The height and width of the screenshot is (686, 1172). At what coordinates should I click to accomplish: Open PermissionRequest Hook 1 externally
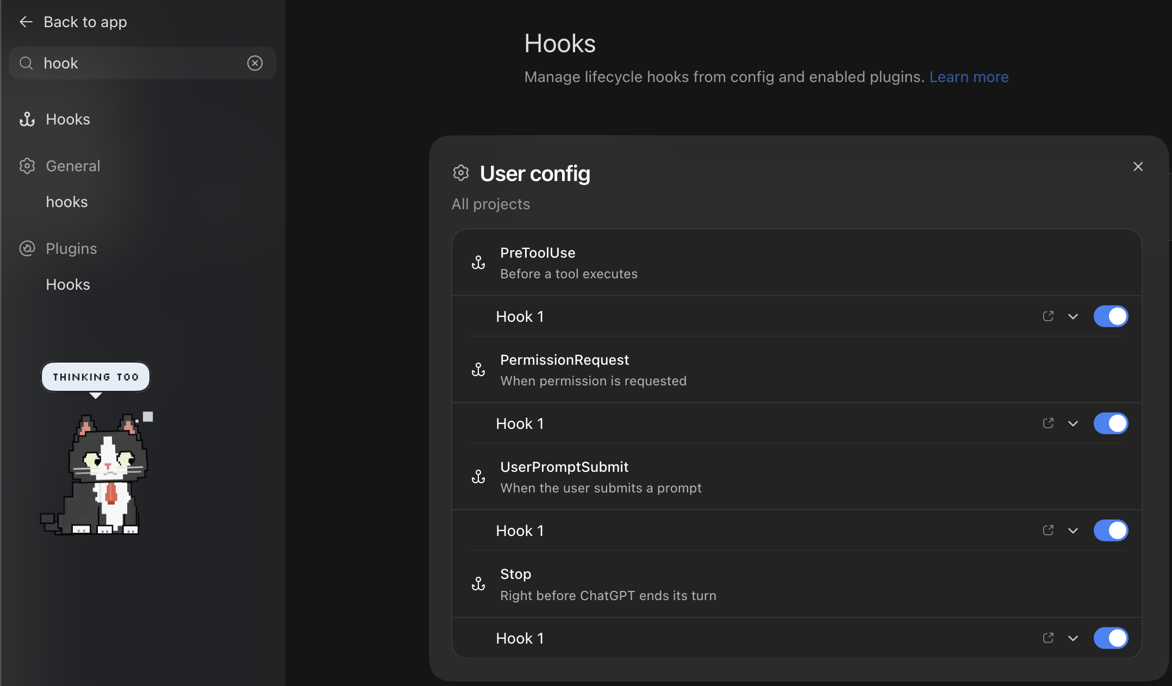click(x=1049, y=423)
